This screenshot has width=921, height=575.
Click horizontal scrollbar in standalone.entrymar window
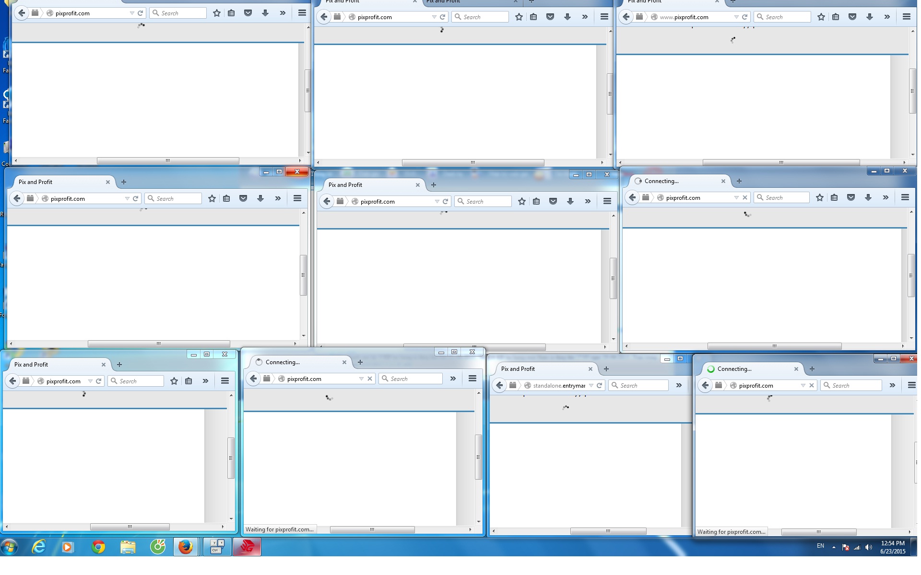tap(608, 531)
